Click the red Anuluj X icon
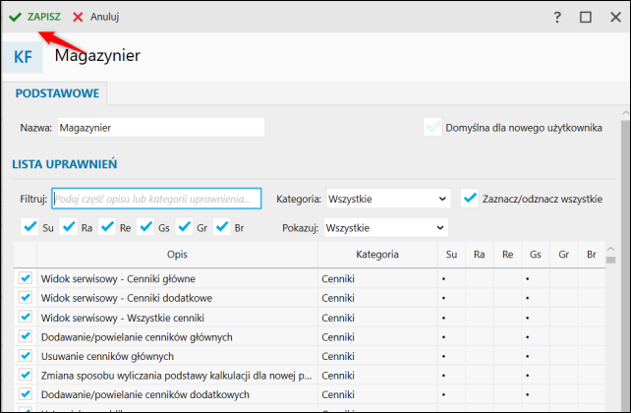This screenshot has width=631, height=413. (78, 17)
